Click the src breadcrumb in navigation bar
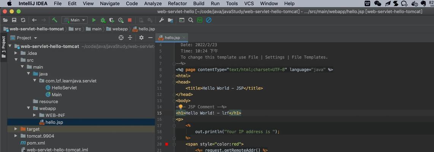Screen dimensions: 434x152 (x=75, y=29)
